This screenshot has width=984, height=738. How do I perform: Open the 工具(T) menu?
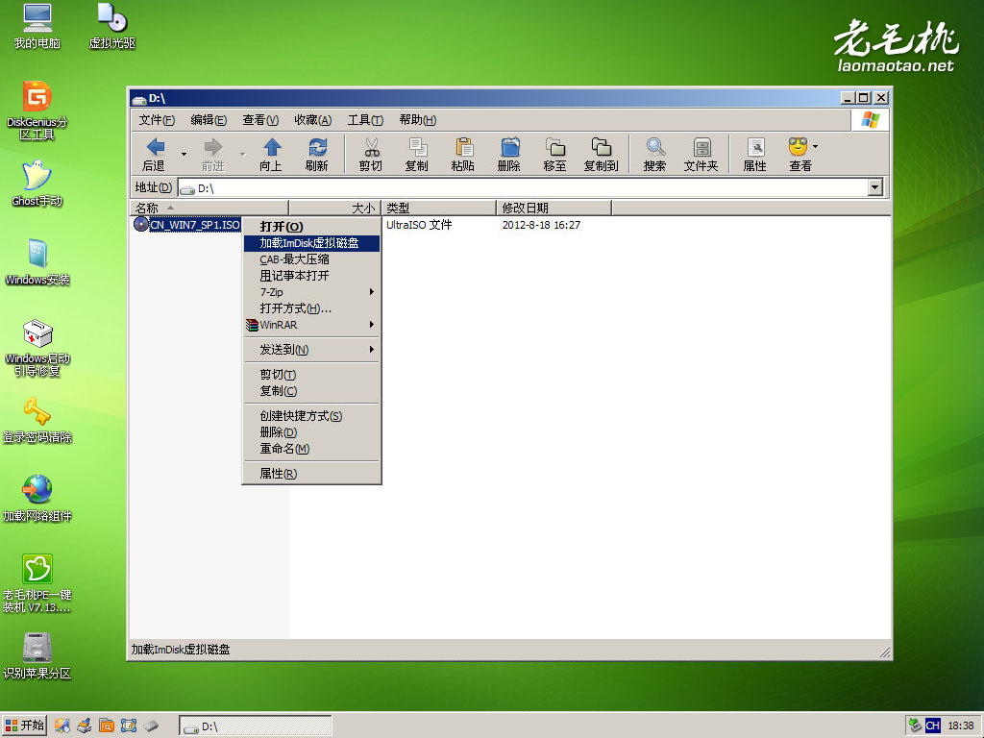click(365, 120)
